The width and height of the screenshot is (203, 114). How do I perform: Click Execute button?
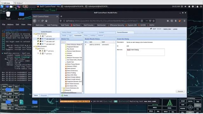click(180, 92)
